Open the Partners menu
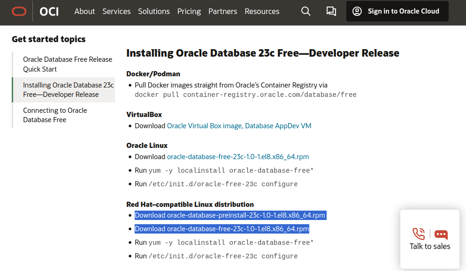This screenshot has width=466, height=271. [222, 11]
